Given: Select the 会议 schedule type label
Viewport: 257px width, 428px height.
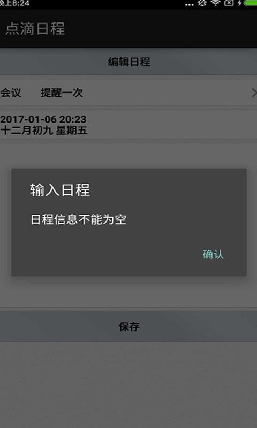Looking at the screenshot, I should pyautogui.click(x=11, y=93).
